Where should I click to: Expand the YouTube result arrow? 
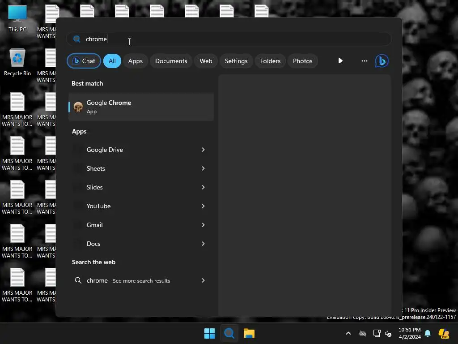pyautogui.click(x=204, y=206)
